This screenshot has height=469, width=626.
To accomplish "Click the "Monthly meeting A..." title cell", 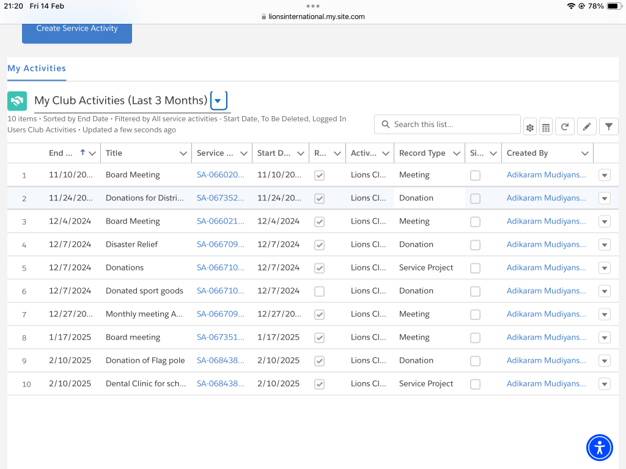I will [x=144, y=314].
